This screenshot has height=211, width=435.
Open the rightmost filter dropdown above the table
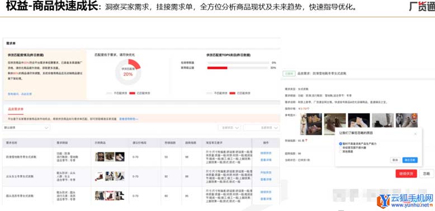pos(261,128)
